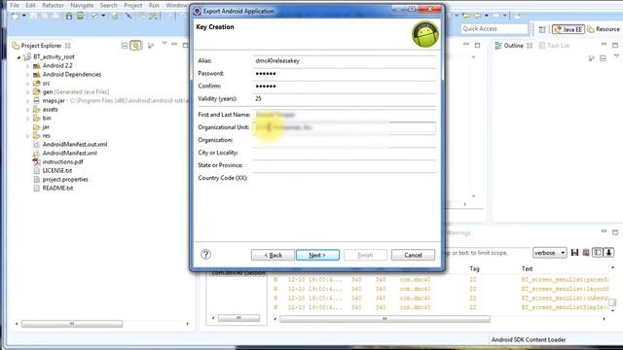Image resolution: width=623 pixels, height=350 pixels.
Task: Select the Task List view tab
Action: 554,46
